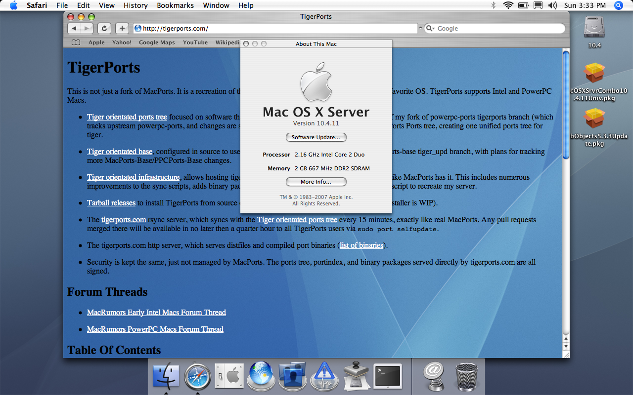Open the Google Maps bookmark
The height and width of the screenshot is (395, 633).
pos(157,42)
